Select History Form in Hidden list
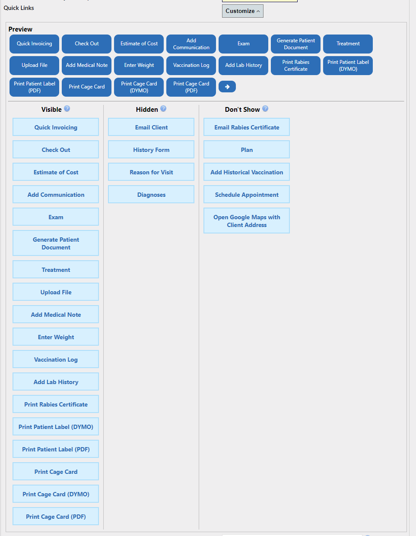 151,150
